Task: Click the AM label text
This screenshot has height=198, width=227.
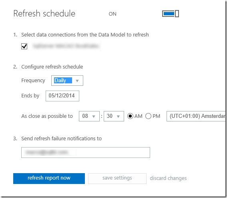Action: tap(138, 116)
